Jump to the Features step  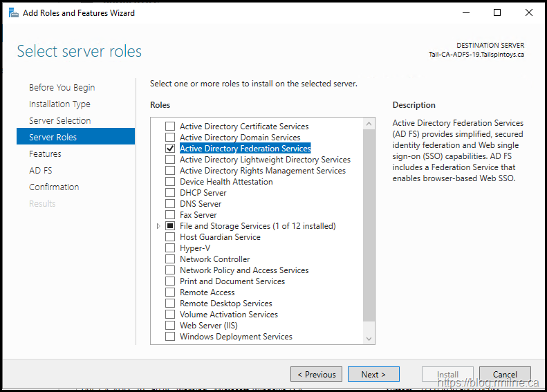(x=45, y=154)
